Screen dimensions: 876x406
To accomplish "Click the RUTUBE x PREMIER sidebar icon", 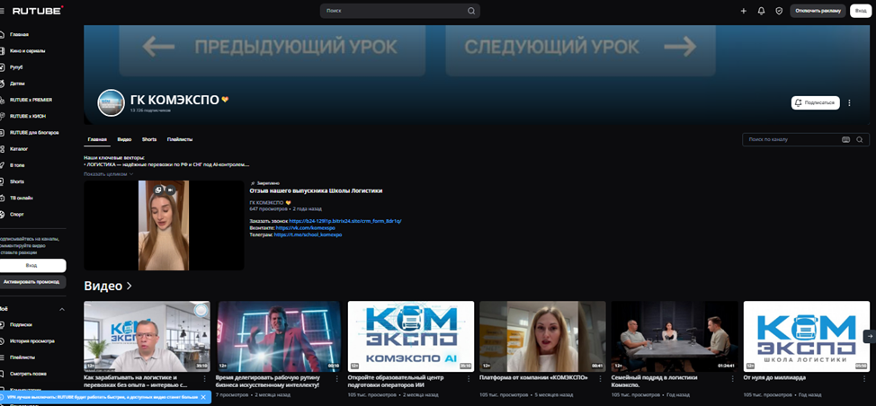I will pyautogui.click(x=2, y=100).
